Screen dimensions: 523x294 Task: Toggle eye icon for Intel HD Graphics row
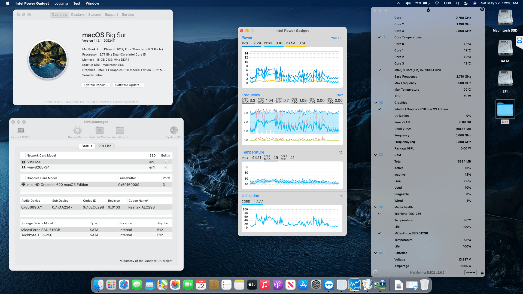coord(23,185)
